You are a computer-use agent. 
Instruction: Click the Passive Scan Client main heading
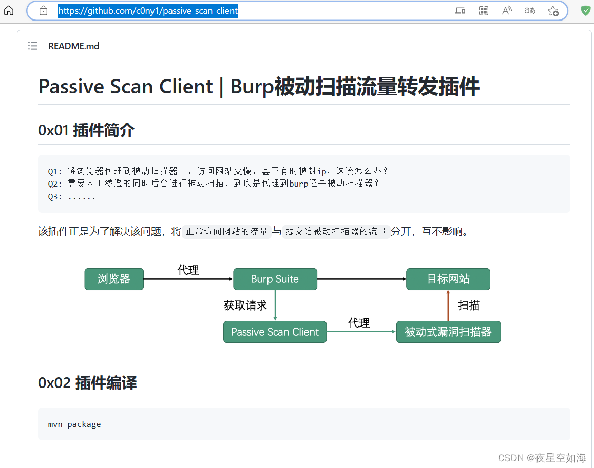pyautogui.click(x=259, y=86)
